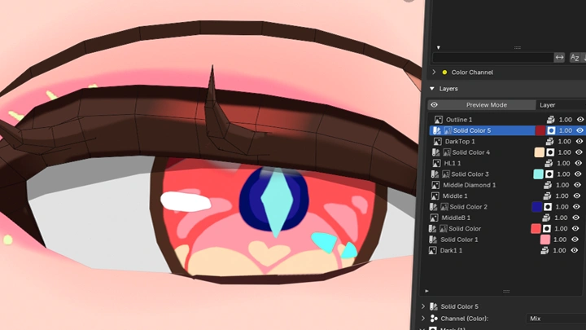The image size is (586, 330).
Task: Hide the Middle Diamond 1 layer
Action: click(x=577, y=185)
